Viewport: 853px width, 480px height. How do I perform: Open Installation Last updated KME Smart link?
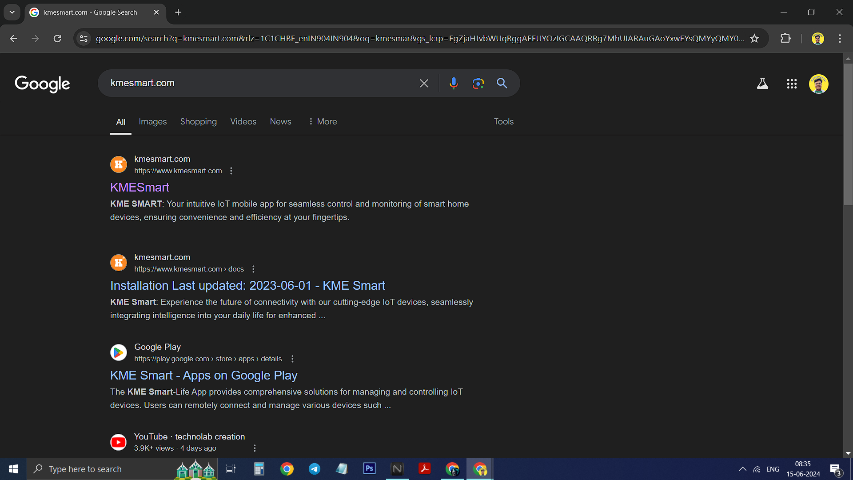[x=247, y=286]
